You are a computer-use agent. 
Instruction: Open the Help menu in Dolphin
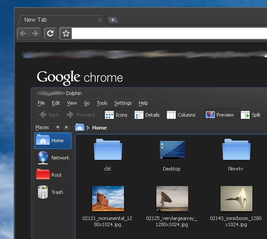143,103
